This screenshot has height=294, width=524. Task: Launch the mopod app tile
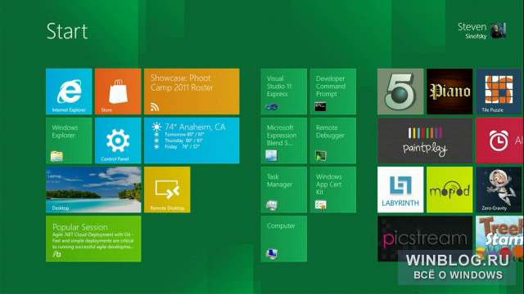(449, 189)
